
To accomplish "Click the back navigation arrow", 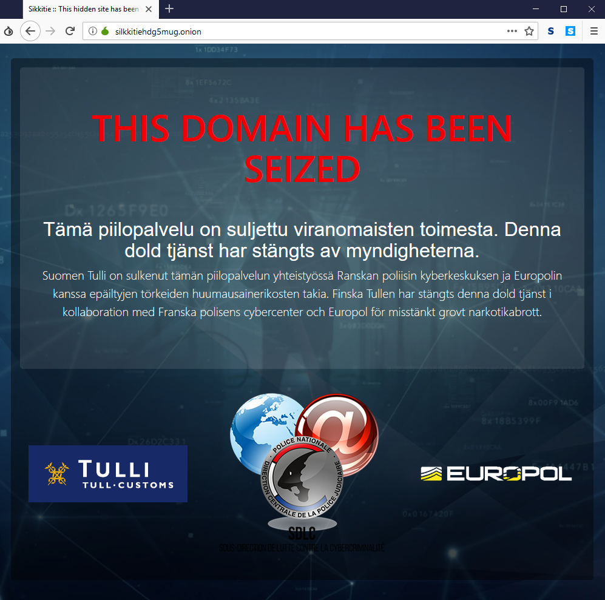I will point(30,32).
